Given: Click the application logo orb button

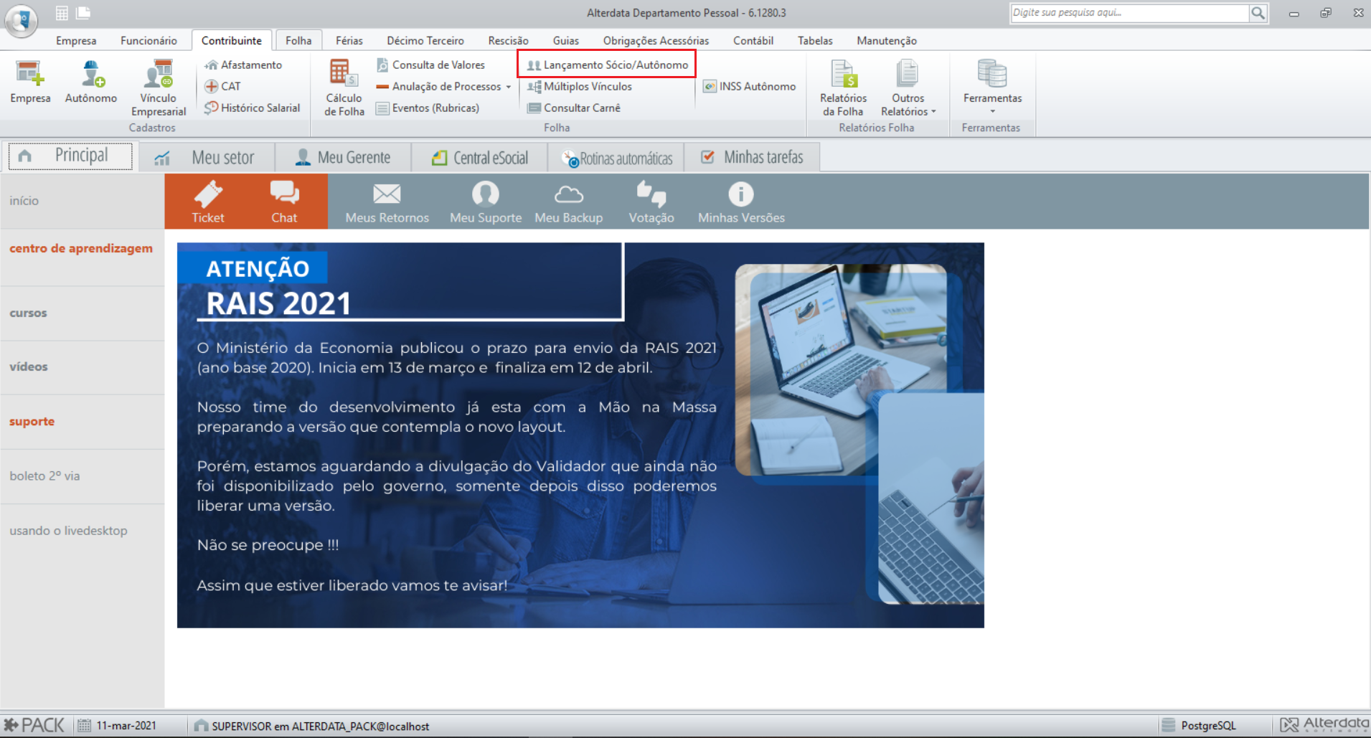Looking at the screenshot, I should 22,20.
